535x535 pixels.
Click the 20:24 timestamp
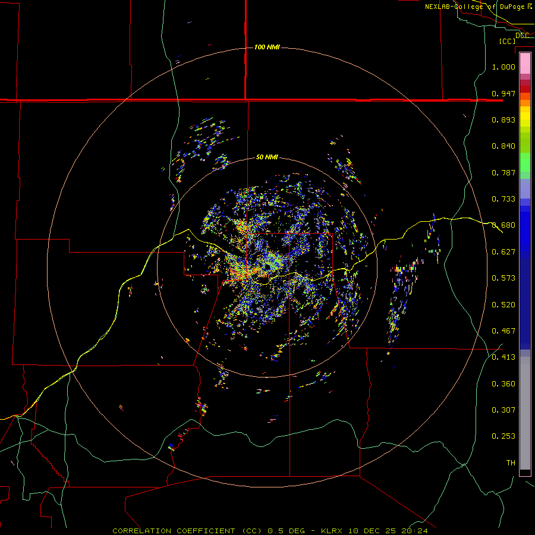[414, 531]
